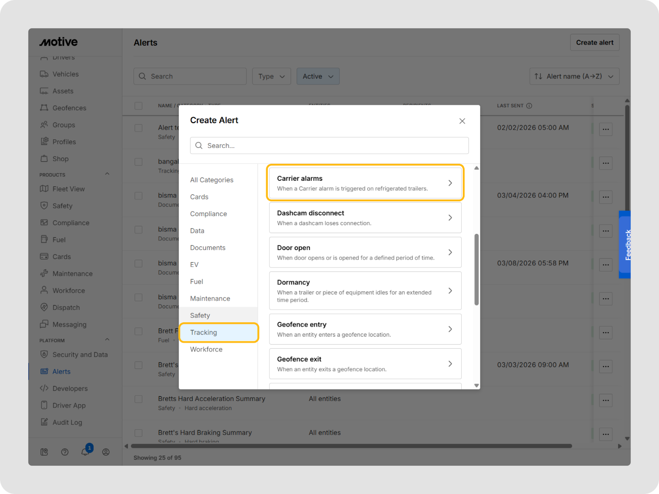
Task: Check the Bretts Hard Acceleration Summary row checkbox
Action: pyautogui.click(x=138, y=399)
